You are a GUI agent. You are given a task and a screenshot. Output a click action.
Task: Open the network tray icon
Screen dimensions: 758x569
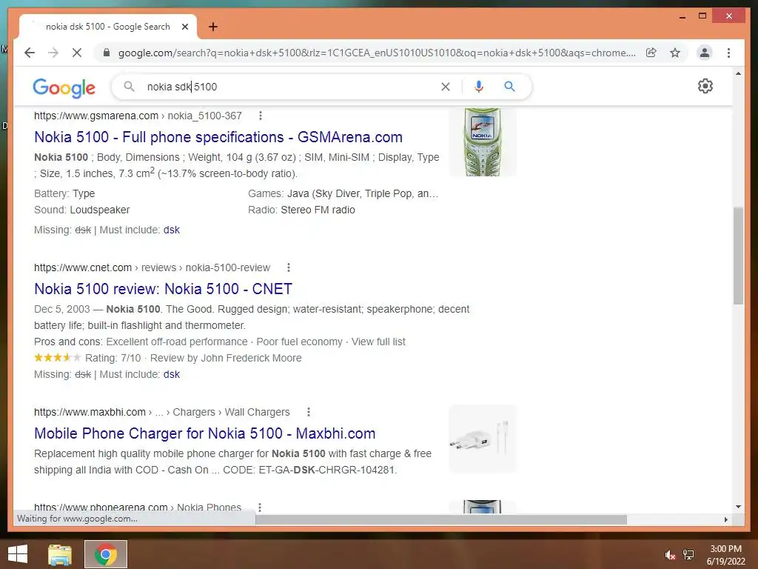click(688, 555)
